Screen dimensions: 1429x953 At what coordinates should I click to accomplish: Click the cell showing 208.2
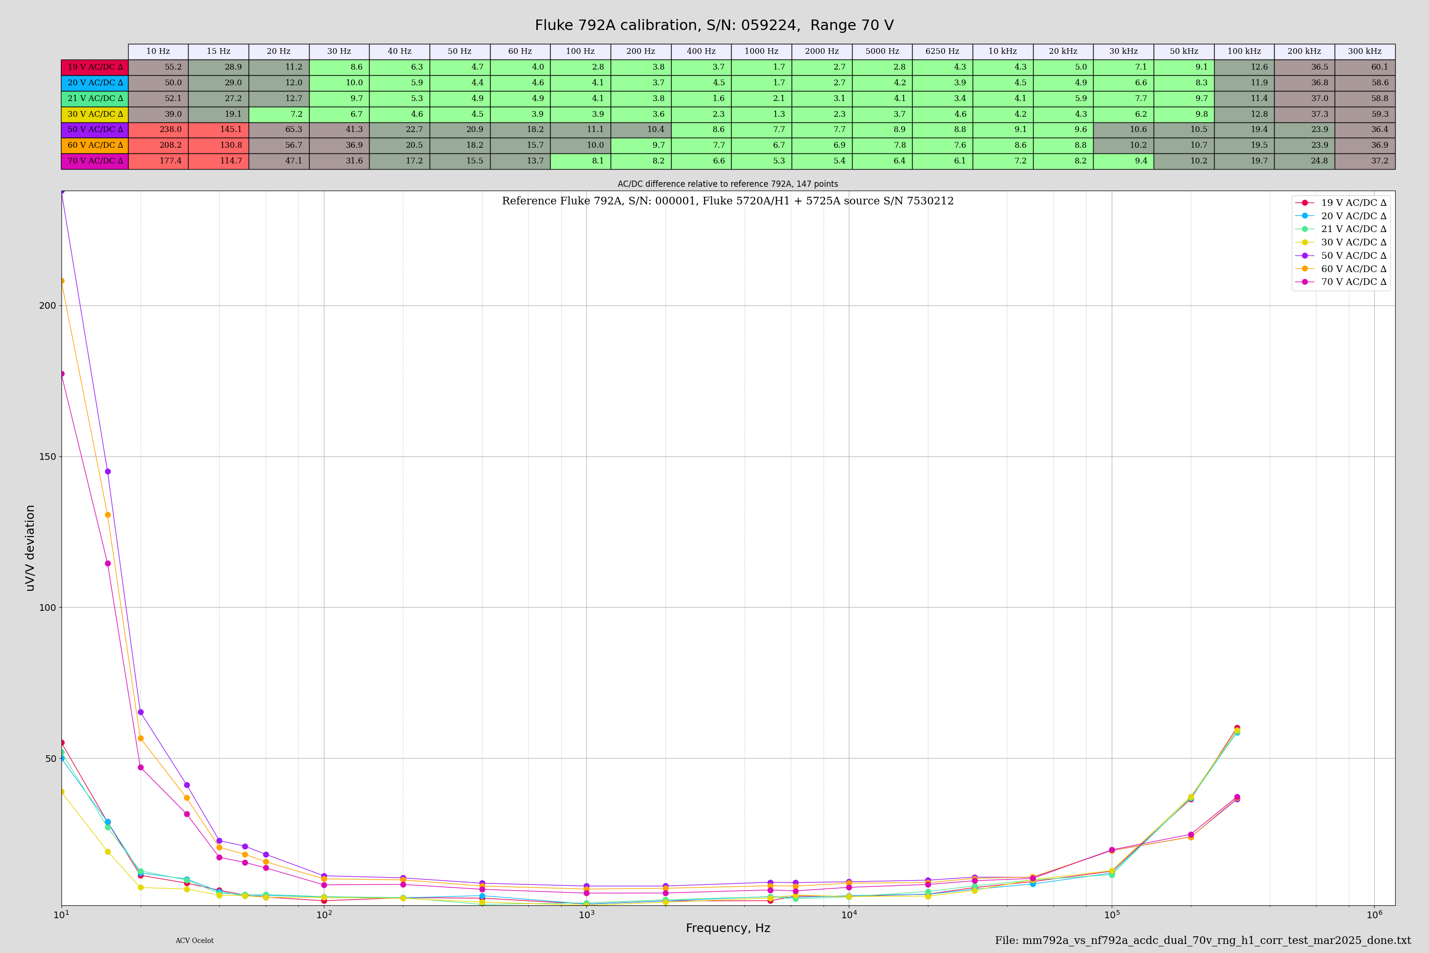point(158,145)
